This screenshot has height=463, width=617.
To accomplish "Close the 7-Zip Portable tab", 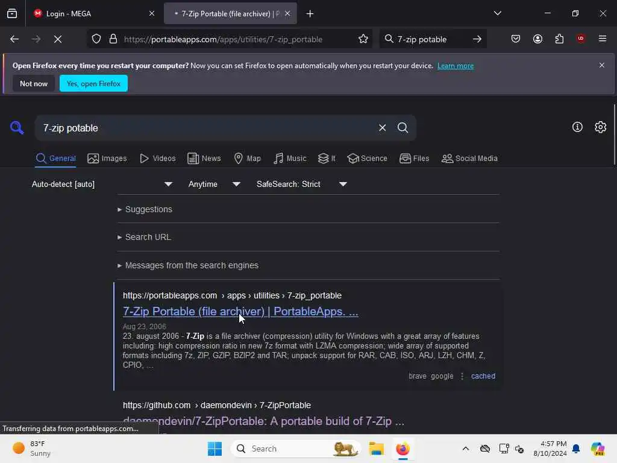I will [x=287, y=13].
